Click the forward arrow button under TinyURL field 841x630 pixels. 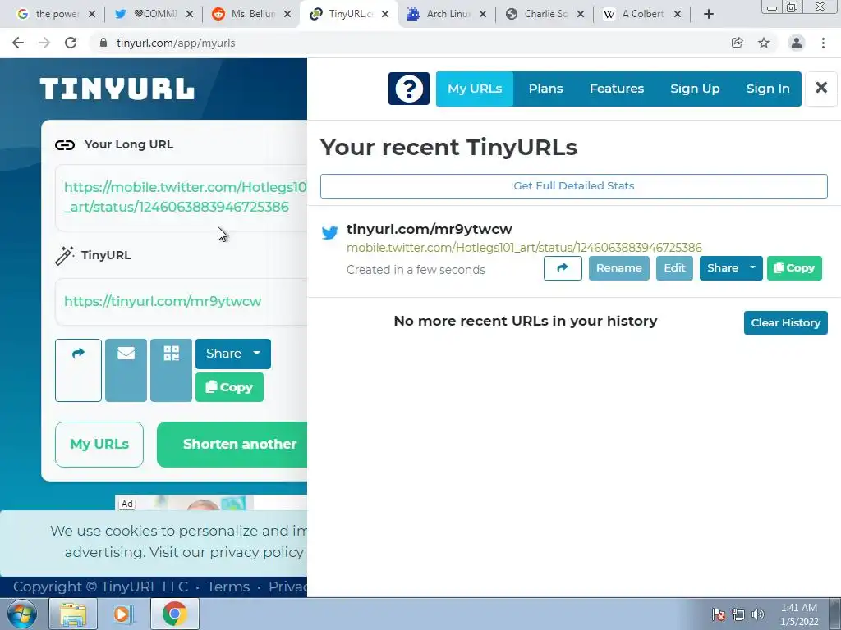tap(78, 370)
